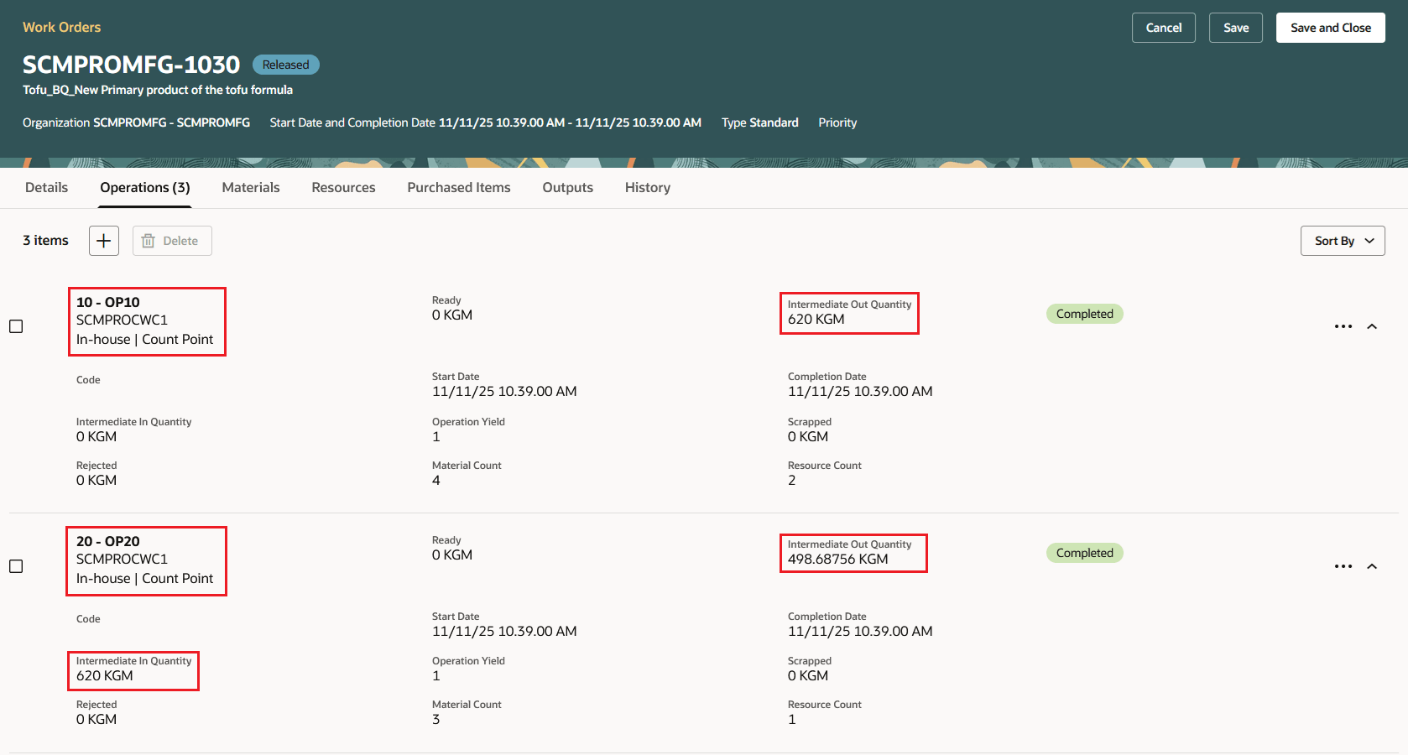The image size is (1408, 755).
Task: Open the Outputs tab
Action: (x=567, y=187)
